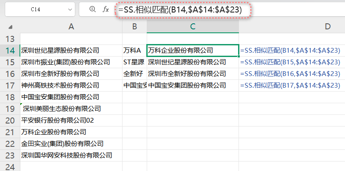Viewport: 345px width, 171px height.
Task: Click selected cell C14 万科企业股份有限公司
Action: click(193, 51)
